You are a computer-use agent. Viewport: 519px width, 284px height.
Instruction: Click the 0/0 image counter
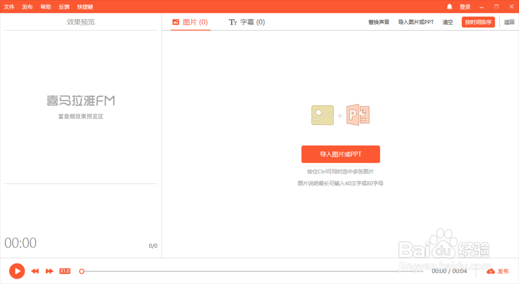click(153, 246)
